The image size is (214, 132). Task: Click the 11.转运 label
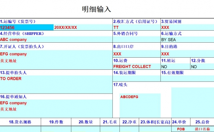click(168, 60)
